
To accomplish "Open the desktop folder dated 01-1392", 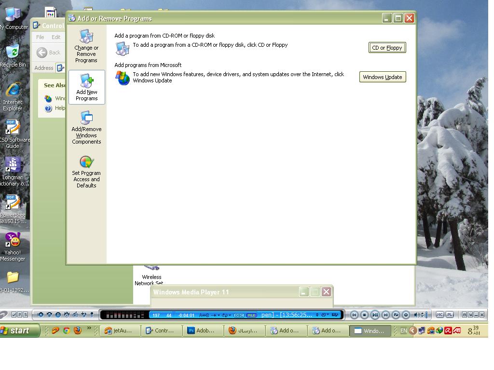I will 13,281.
